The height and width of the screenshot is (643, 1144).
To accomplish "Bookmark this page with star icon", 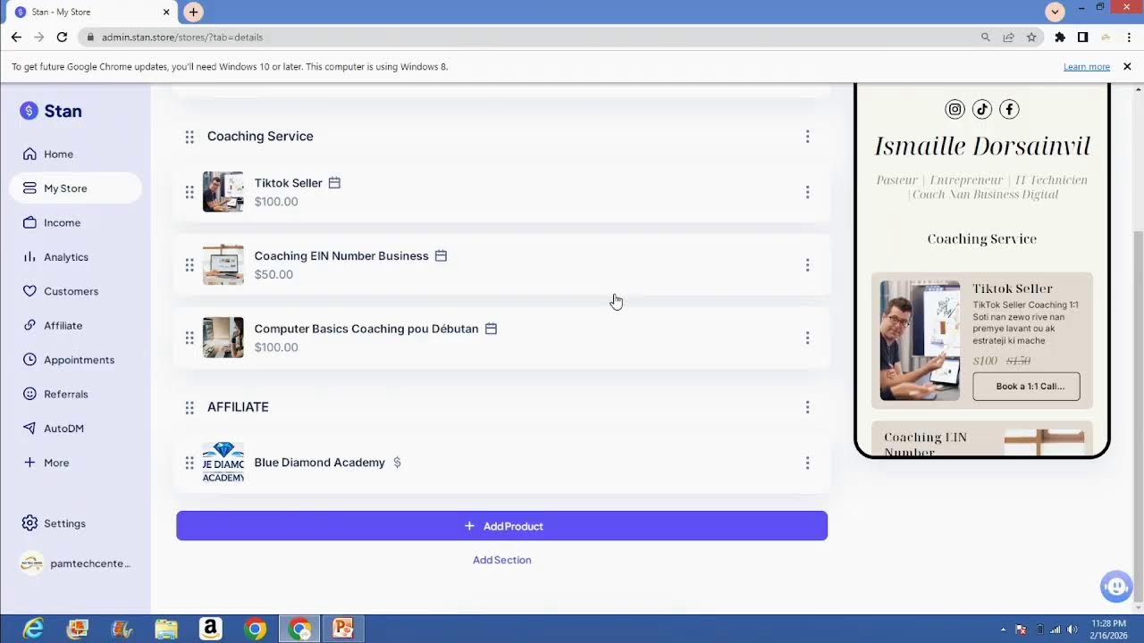I will (x=1031, y=38).
